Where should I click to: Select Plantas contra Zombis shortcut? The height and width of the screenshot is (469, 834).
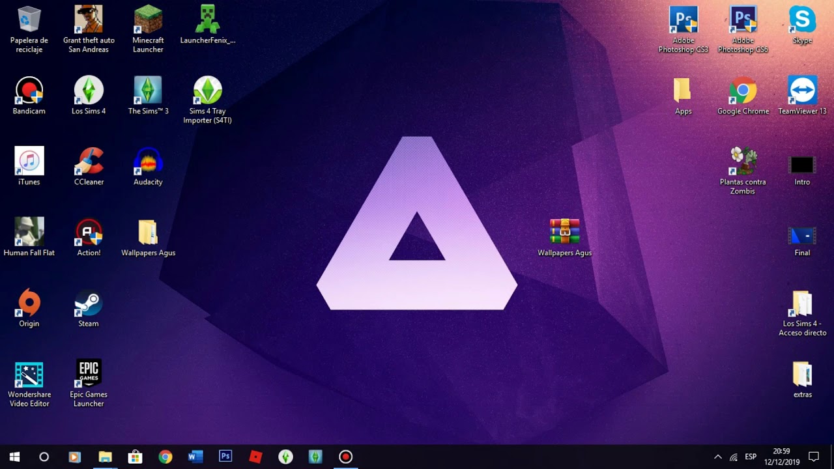[x=743, y=171]
